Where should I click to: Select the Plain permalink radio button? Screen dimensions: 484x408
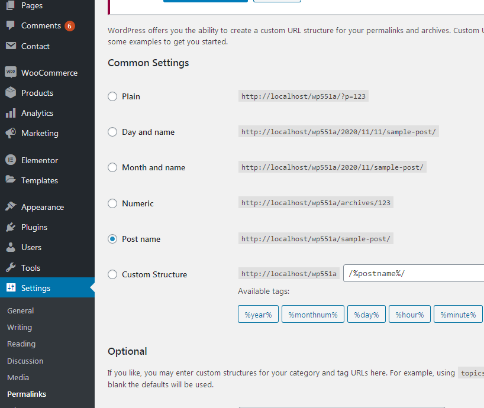(112, 96)
